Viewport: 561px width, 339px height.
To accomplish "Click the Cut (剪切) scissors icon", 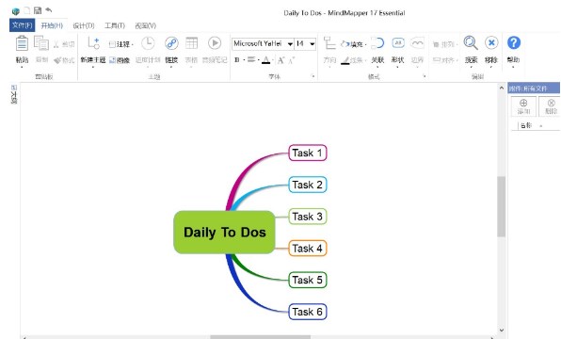I will [x=56, y=44].
